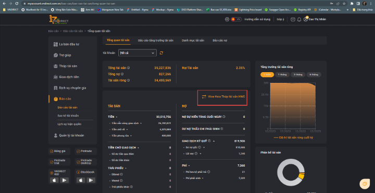Click the user avatar icon beside Cao Thị Nhân

pyautogui.click(x=305, y=19)
